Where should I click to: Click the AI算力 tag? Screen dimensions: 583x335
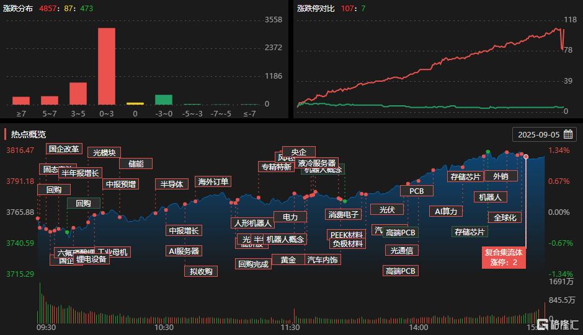[x=446, y=211]
